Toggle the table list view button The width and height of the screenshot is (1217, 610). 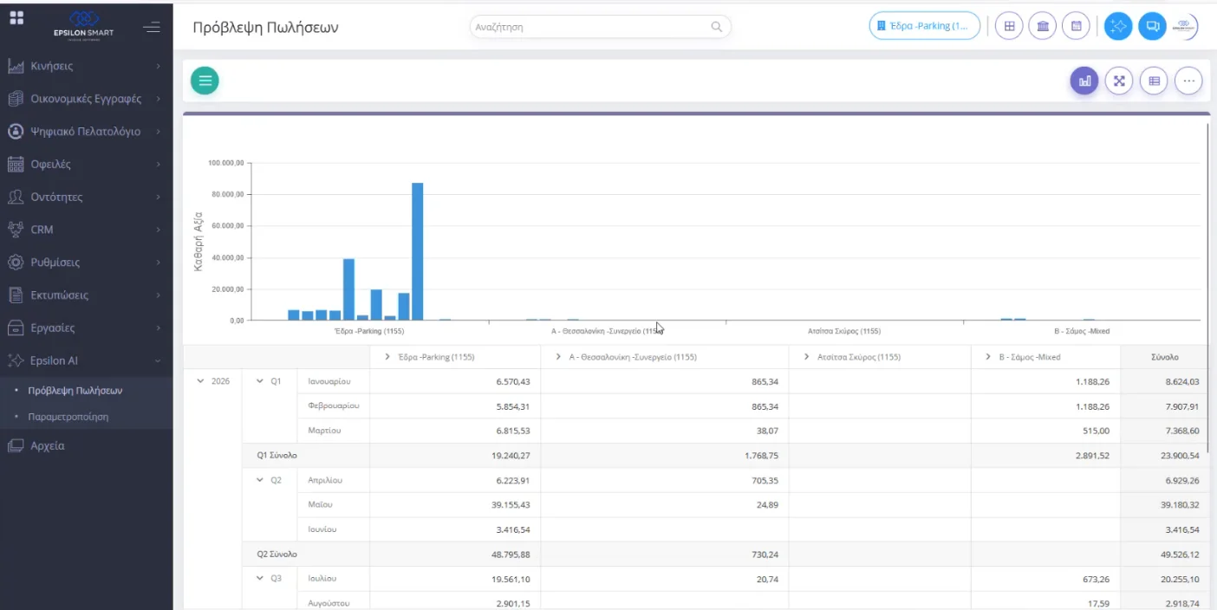coord(1154,81)
